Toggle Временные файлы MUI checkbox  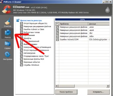(x=21, y=59)
